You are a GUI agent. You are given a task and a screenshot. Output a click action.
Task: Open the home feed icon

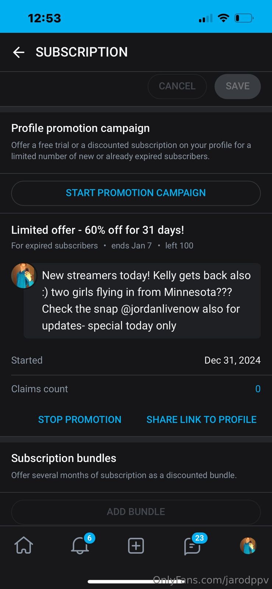tap(24, 545)
